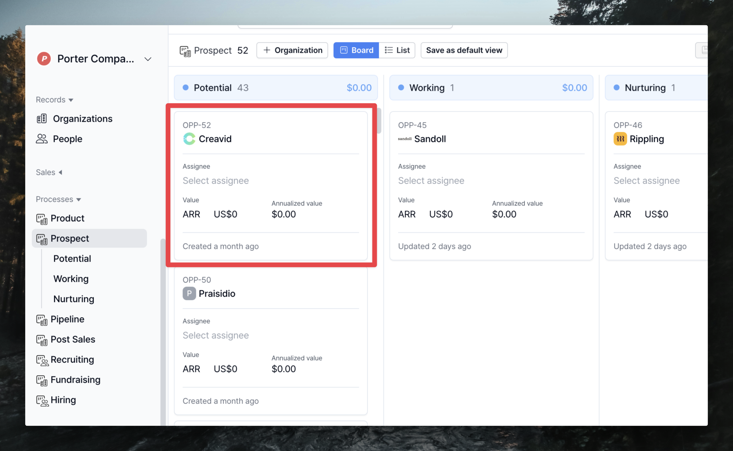Click Save as default view button
This screenshot has height=451, width=733.
click(x=464, y=50)
